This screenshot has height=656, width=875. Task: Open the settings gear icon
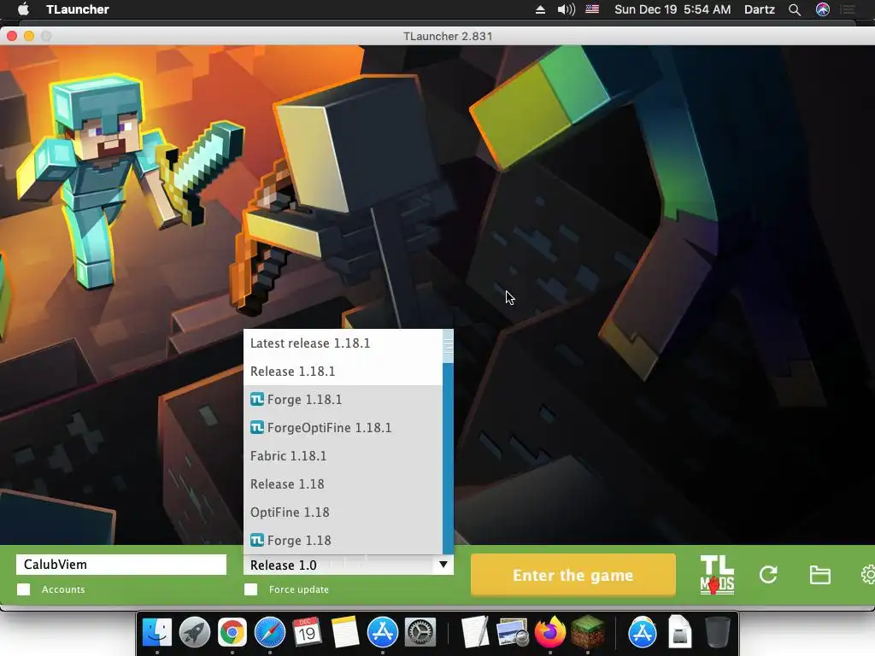click(868, 575)
